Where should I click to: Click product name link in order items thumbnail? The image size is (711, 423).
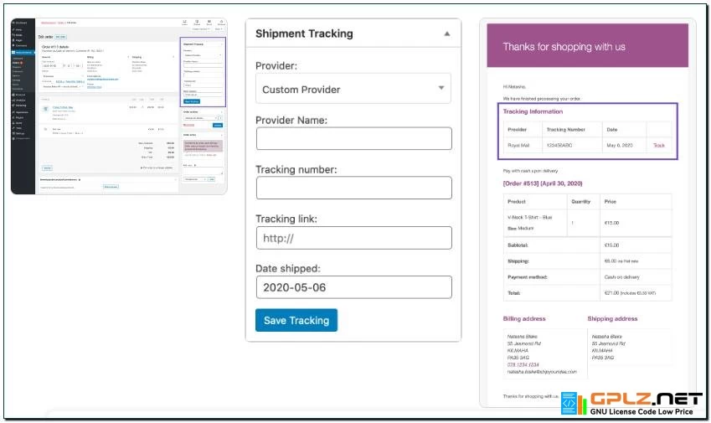(63, 107)
